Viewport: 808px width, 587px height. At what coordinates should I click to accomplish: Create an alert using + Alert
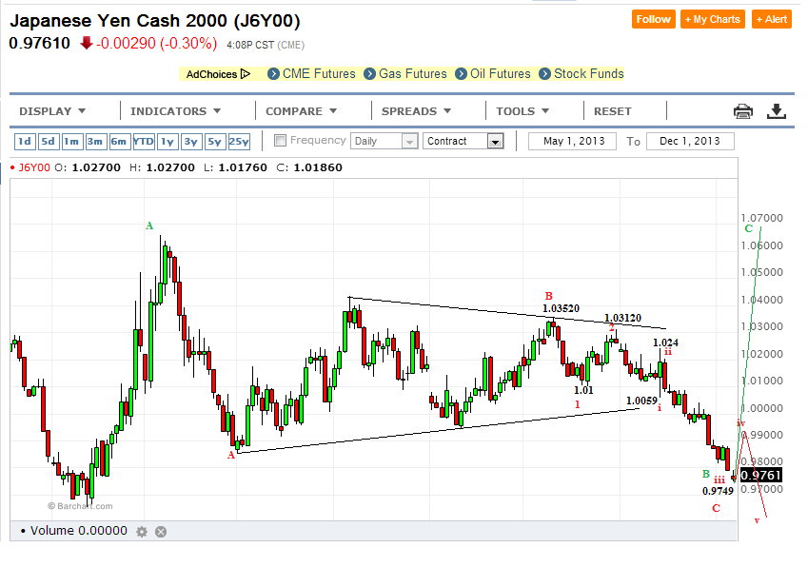(771, 18)
